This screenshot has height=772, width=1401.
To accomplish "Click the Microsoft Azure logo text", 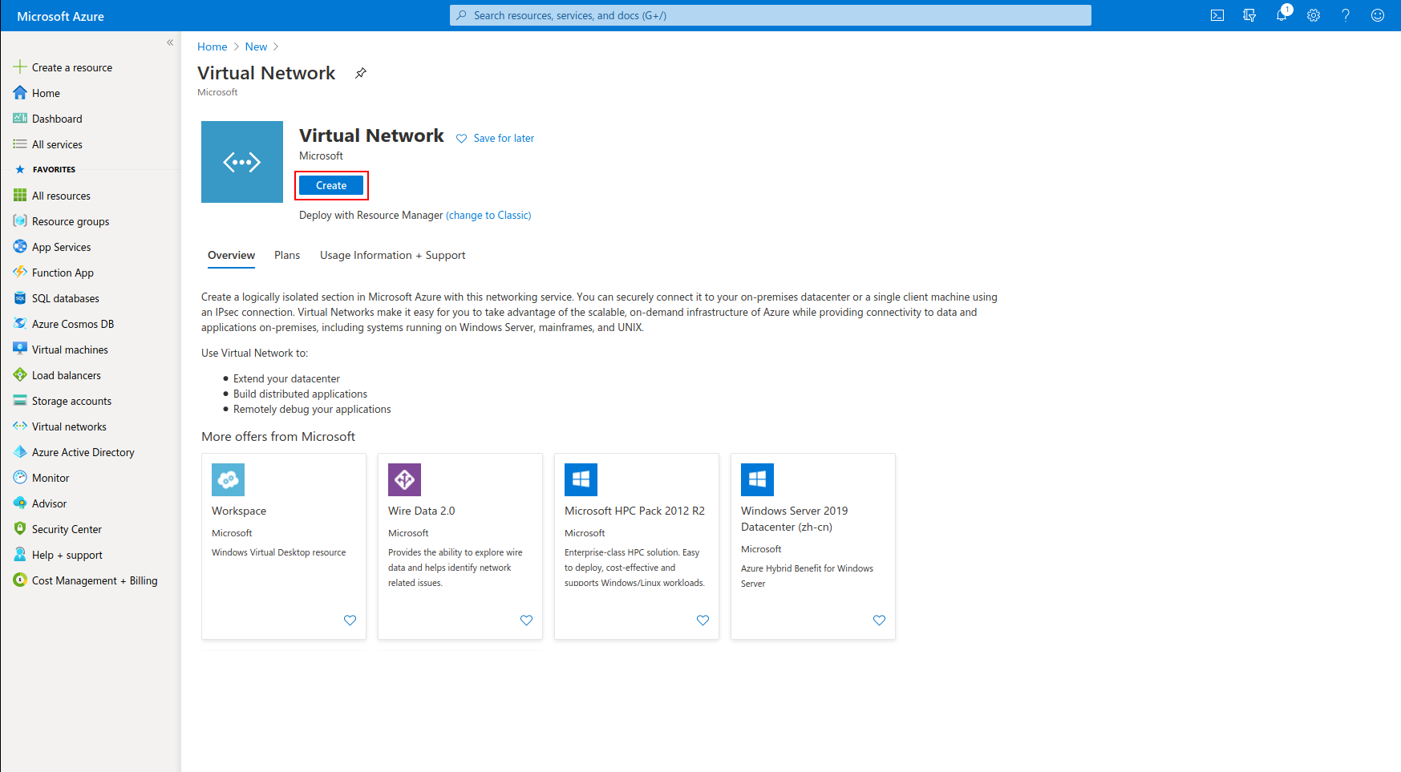I will [x=60, y=16].
